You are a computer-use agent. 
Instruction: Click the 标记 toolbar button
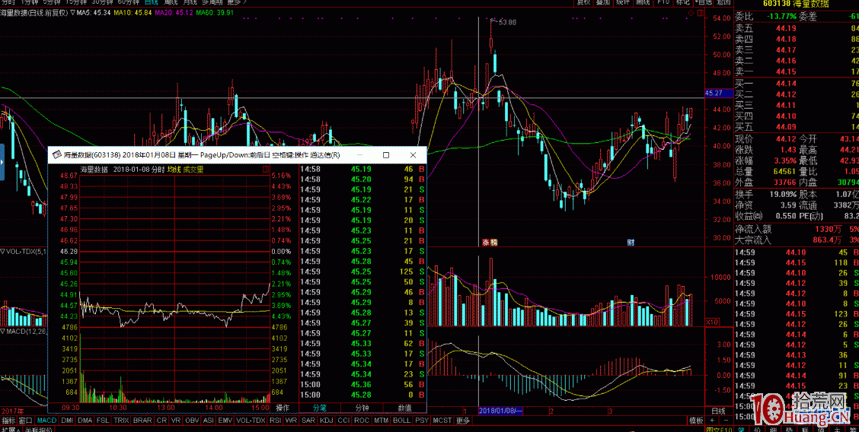pyautogui.click(x=683, y=3)
